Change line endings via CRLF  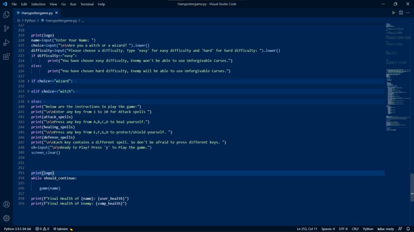355,229
